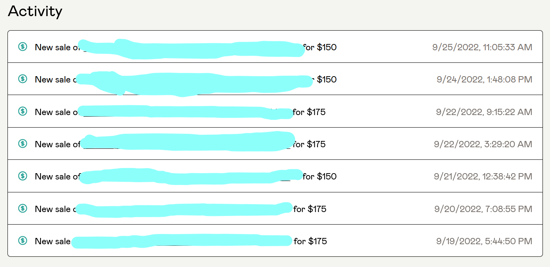This screenshot has width=550, height=267.
Task: Open the sale timestamped 11:05:33 AM
Action: [x=275, y=47]
